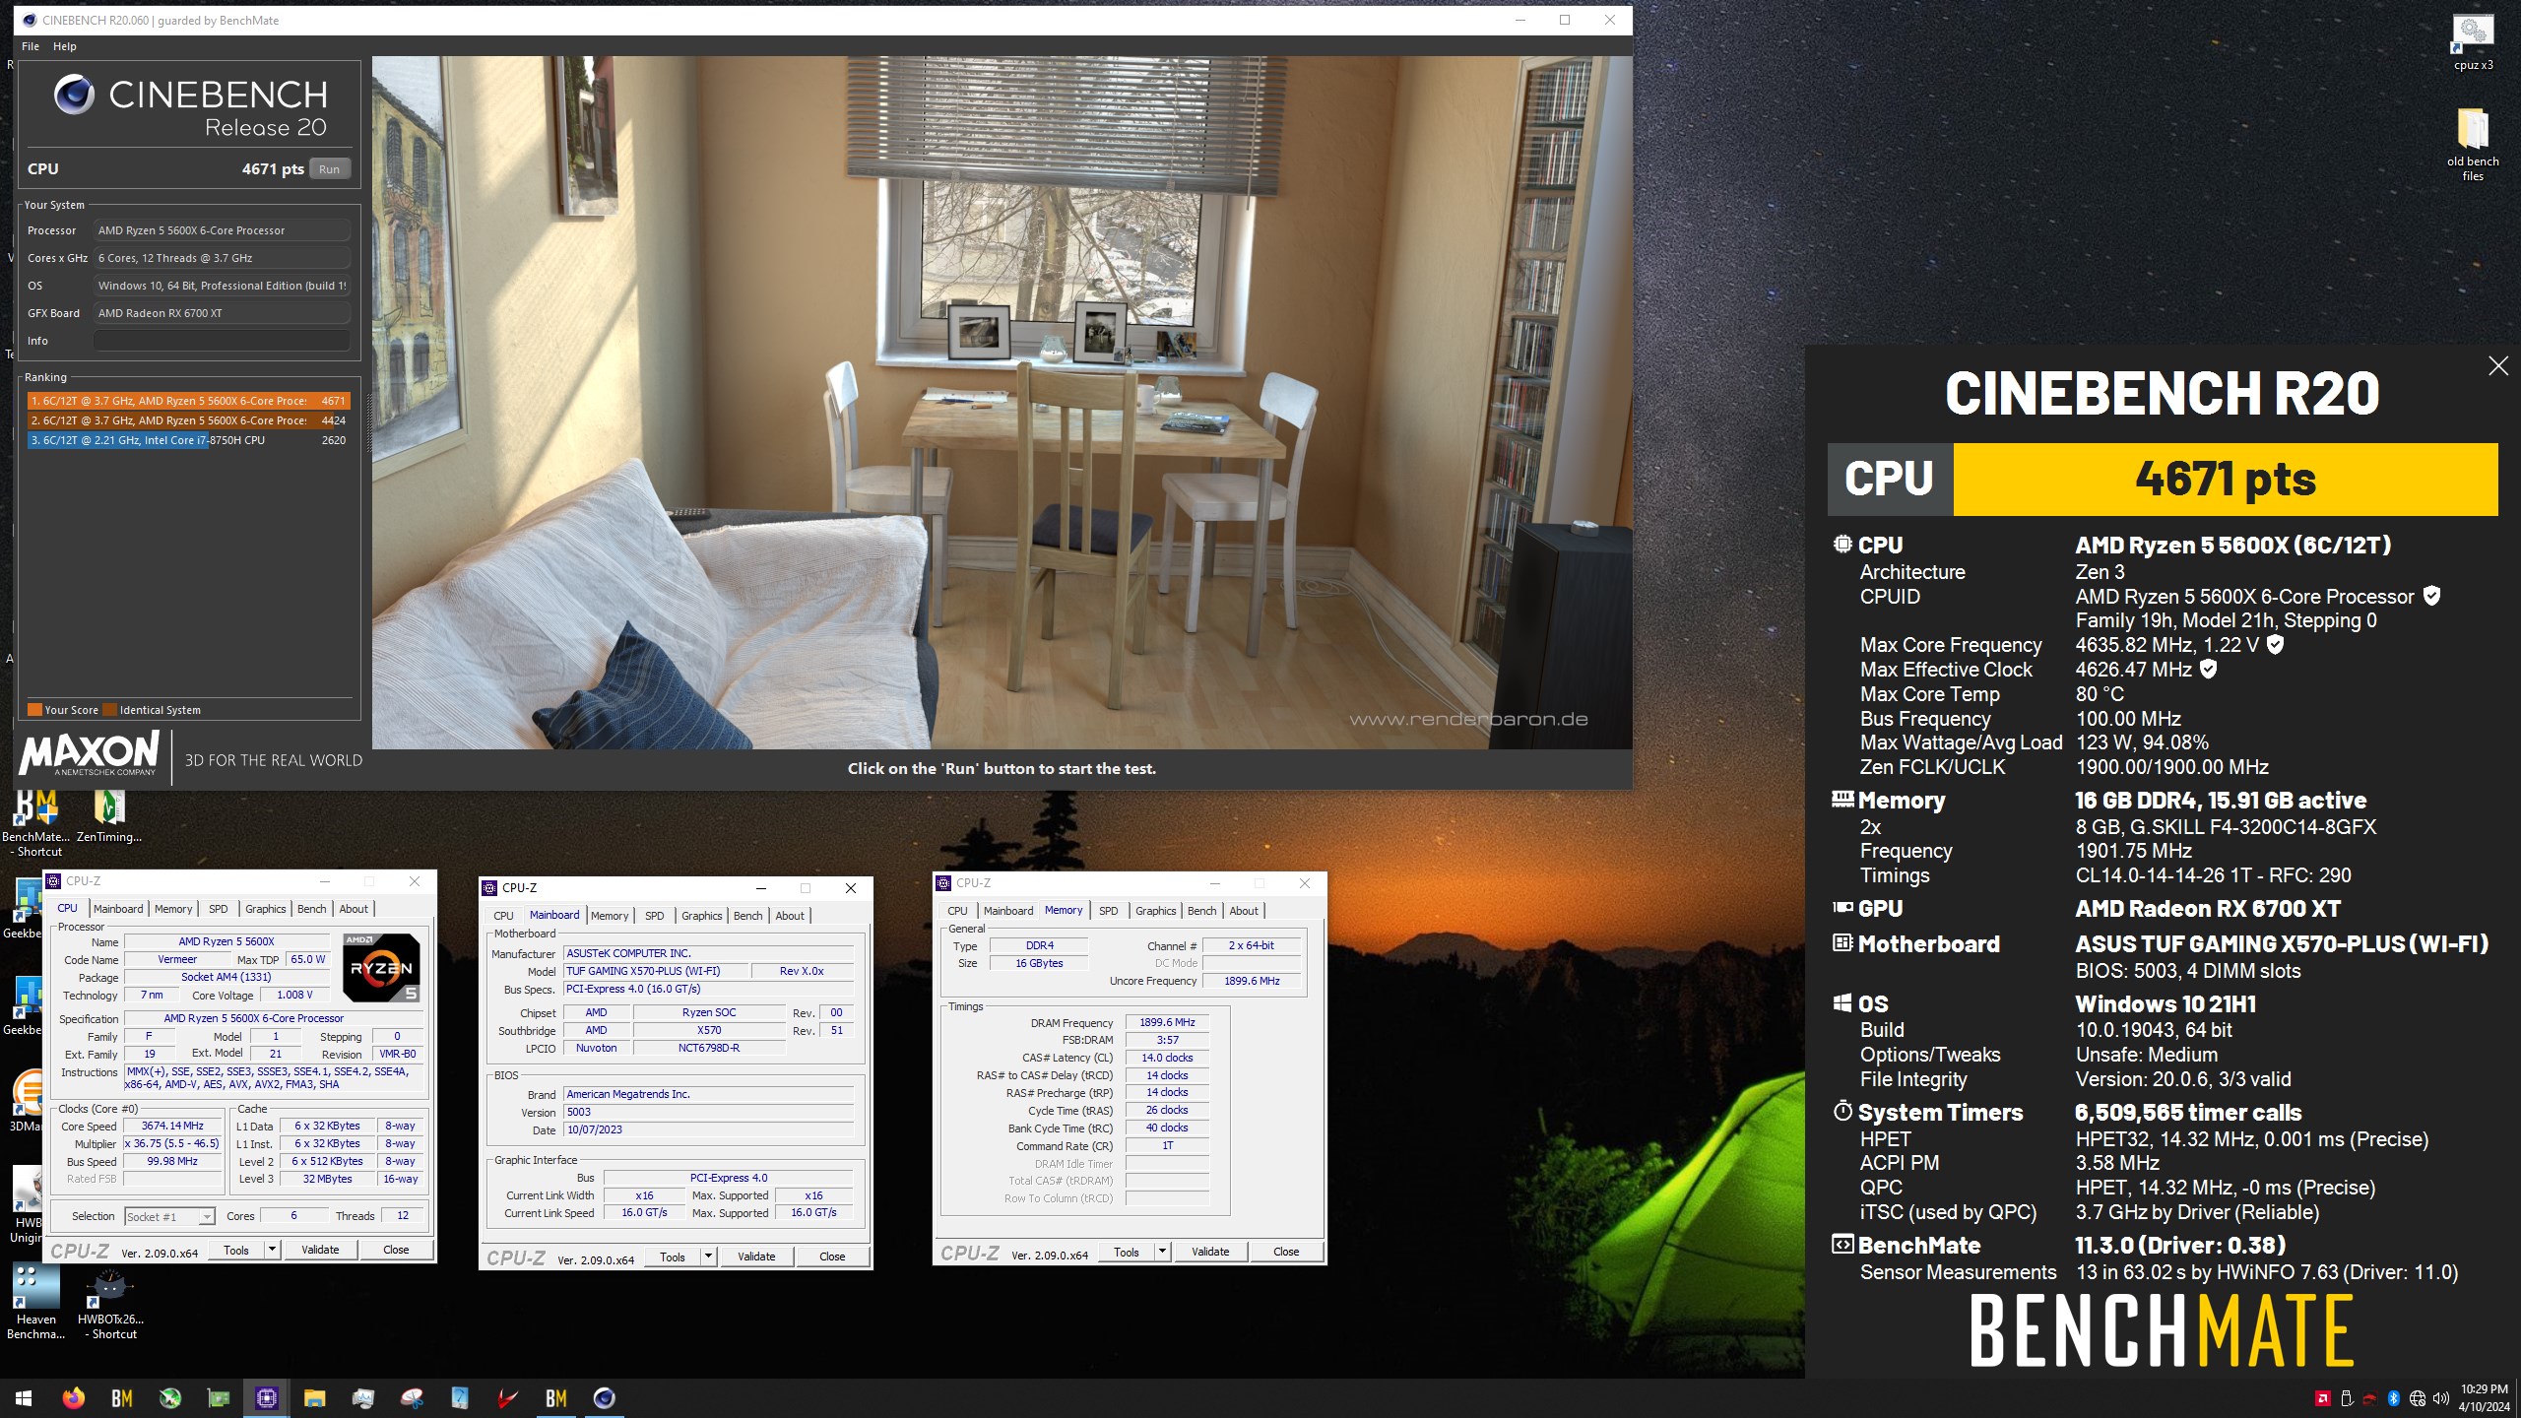Switch to Mainboard tab in left CPU-Z window

(118, 909)
